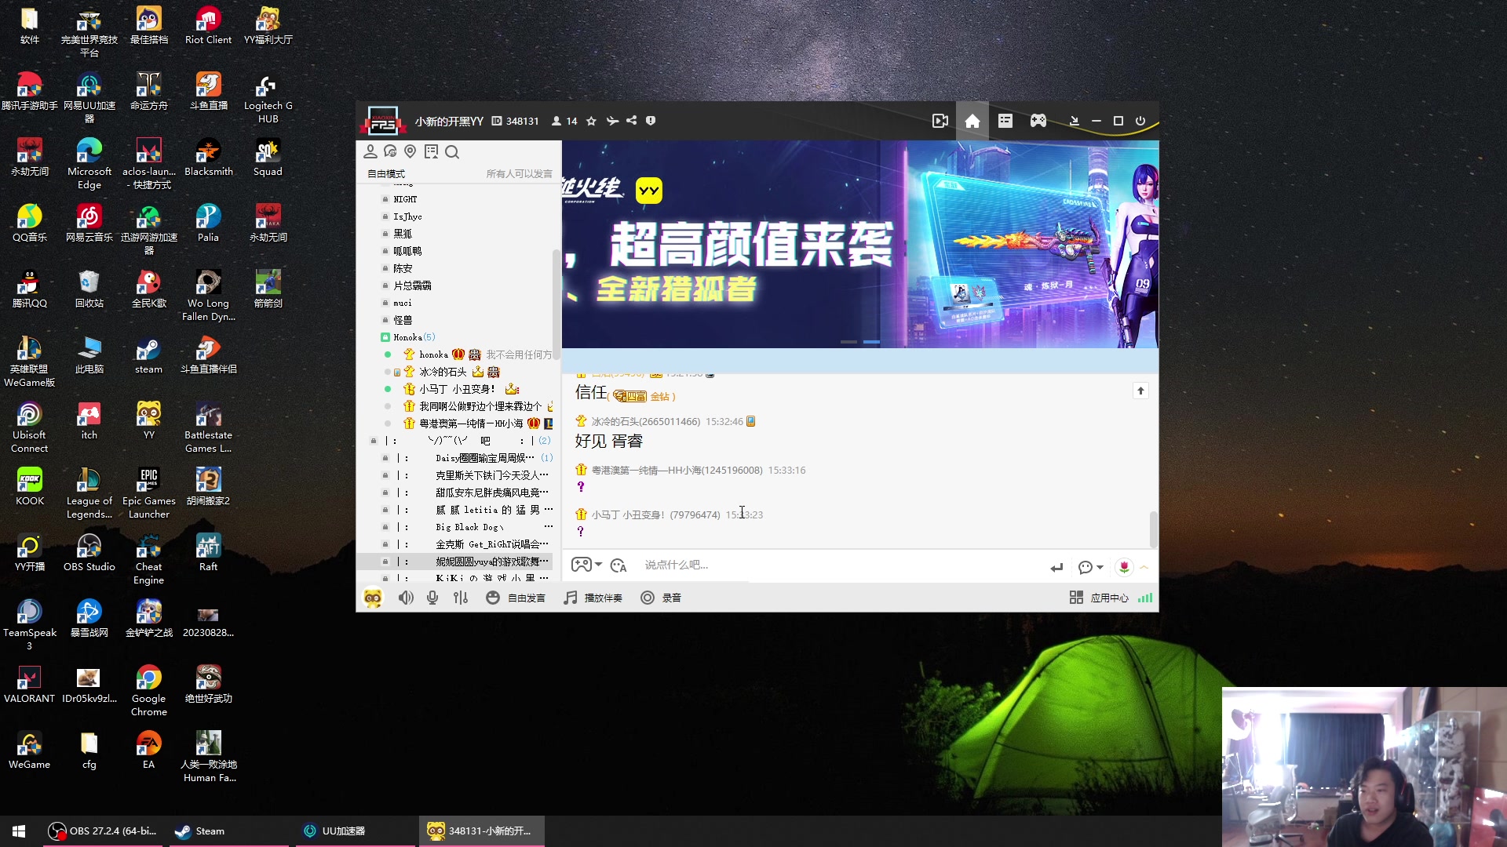Collapse the gift panel with the chevron arrow
The width and height of the screenshot is (1507, 847).
click(1144, 567)
